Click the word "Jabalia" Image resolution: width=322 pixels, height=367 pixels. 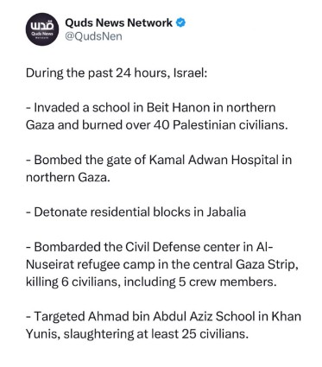tap(225, 212)
